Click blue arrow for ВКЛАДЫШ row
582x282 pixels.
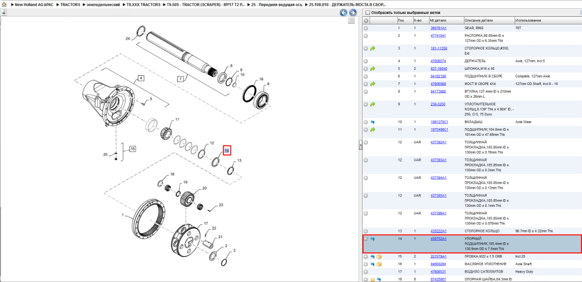(372, 122)
